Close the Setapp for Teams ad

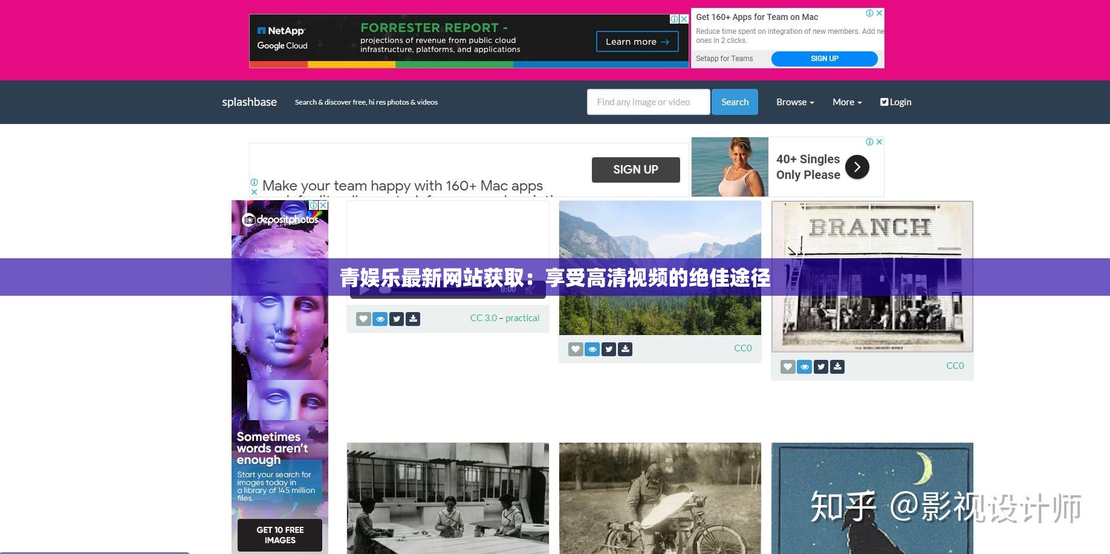880,13
